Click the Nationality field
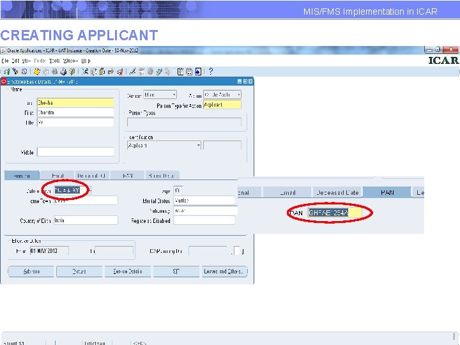This screenshot has height=345, width=460. 205,211
